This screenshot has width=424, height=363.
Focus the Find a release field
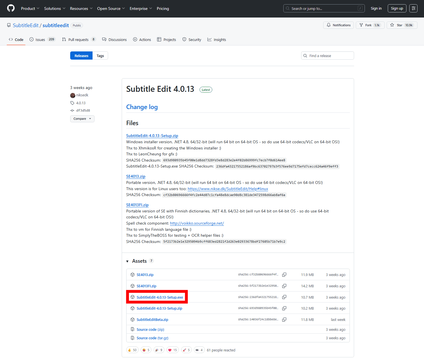(x=327, y=56)
